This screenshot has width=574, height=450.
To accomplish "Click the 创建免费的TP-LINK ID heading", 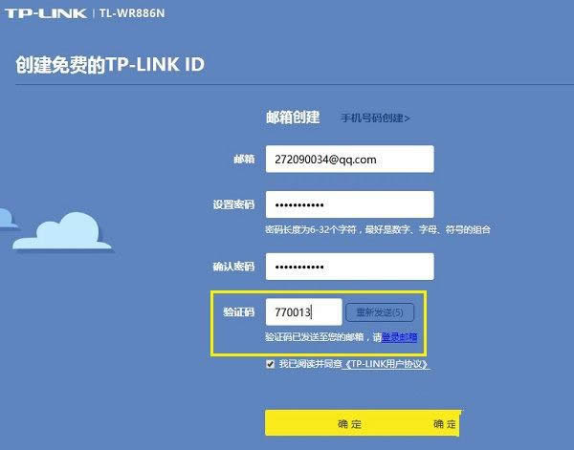I will coord(111,65).
